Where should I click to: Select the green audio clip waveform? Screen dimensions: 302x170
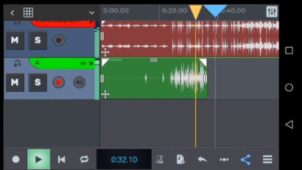point(154,78)
